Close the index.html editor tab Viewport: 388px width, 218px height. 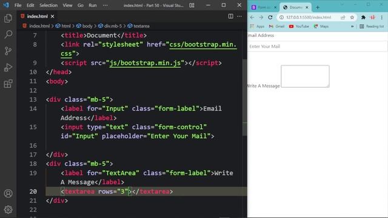[53, 16]
